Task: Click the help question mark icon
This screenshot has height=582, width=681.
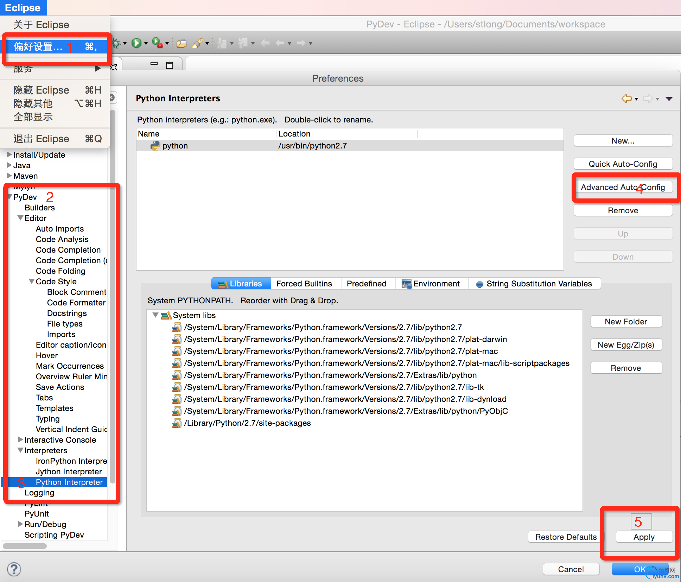Action: 14,569
